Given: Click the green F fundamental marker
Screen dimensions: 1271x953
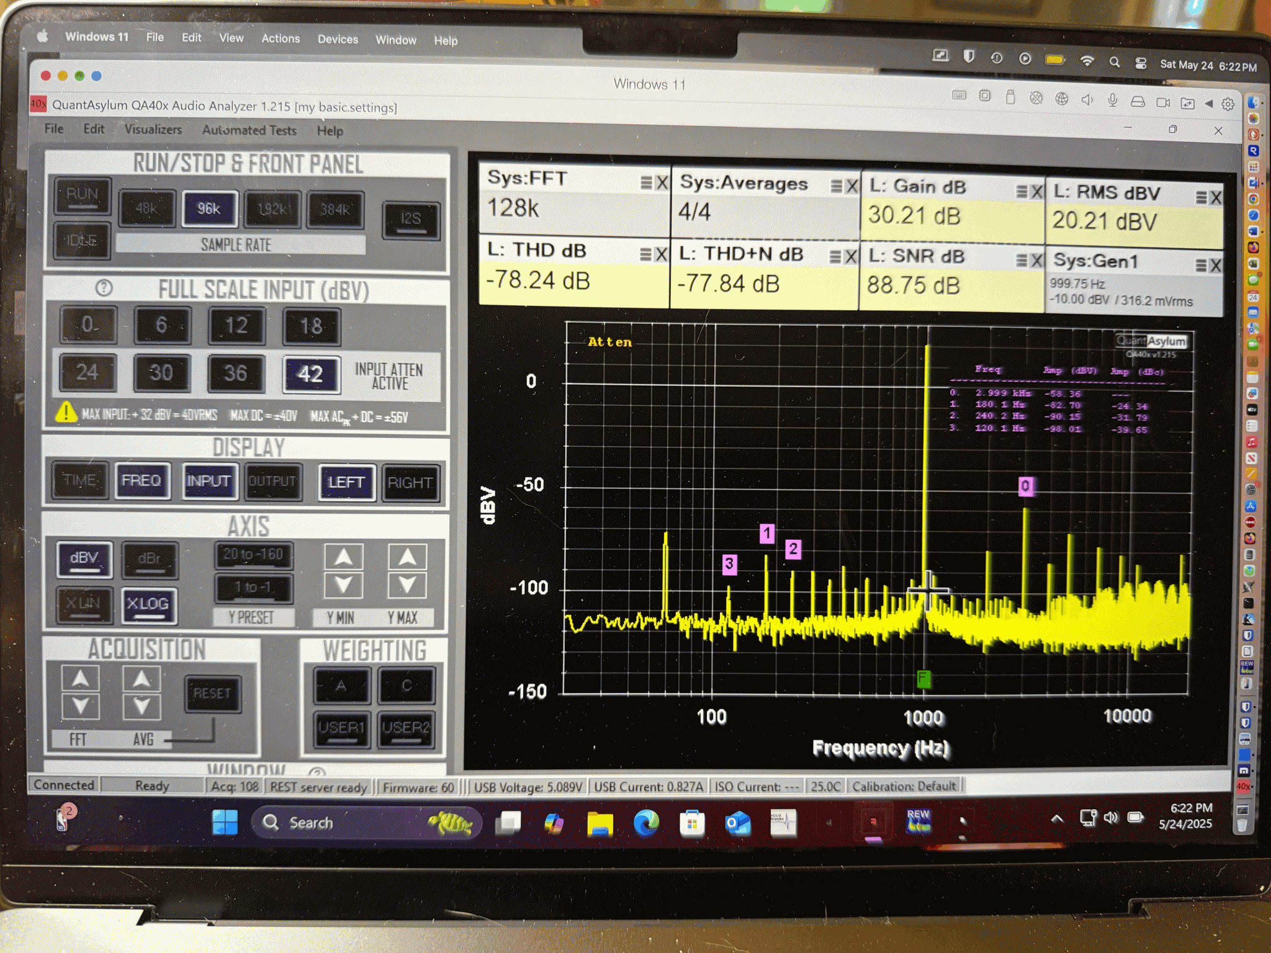Looking at the screenshot, I should click(923, 679).
